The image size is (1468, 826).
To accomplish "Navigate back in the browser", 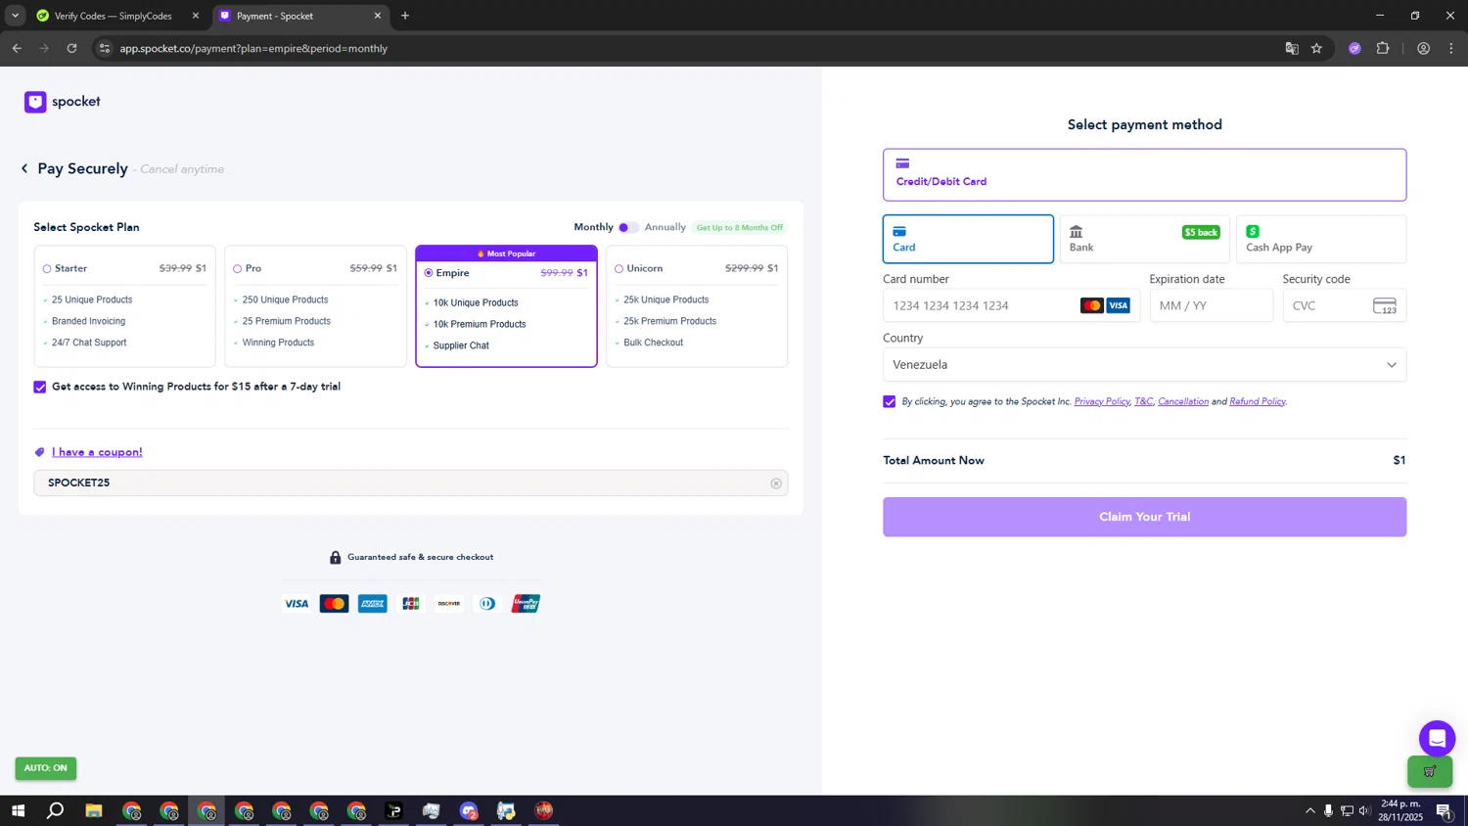I will [x=17, y=48].
